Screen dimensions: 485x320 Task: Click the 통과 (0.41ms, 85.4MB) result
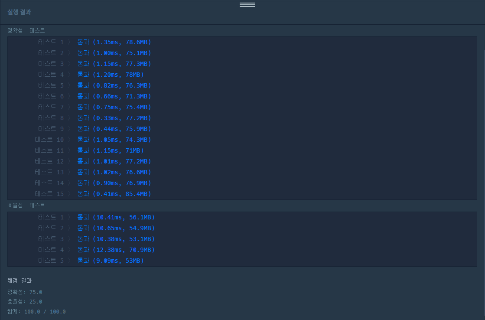[x=114, y=194]
